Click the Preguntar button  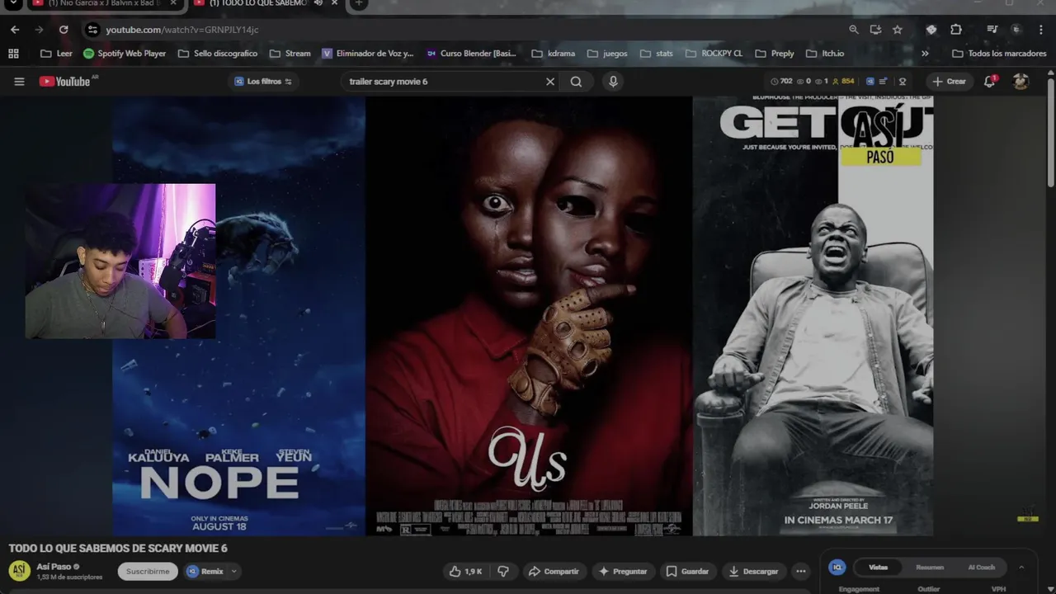[623, 571]
